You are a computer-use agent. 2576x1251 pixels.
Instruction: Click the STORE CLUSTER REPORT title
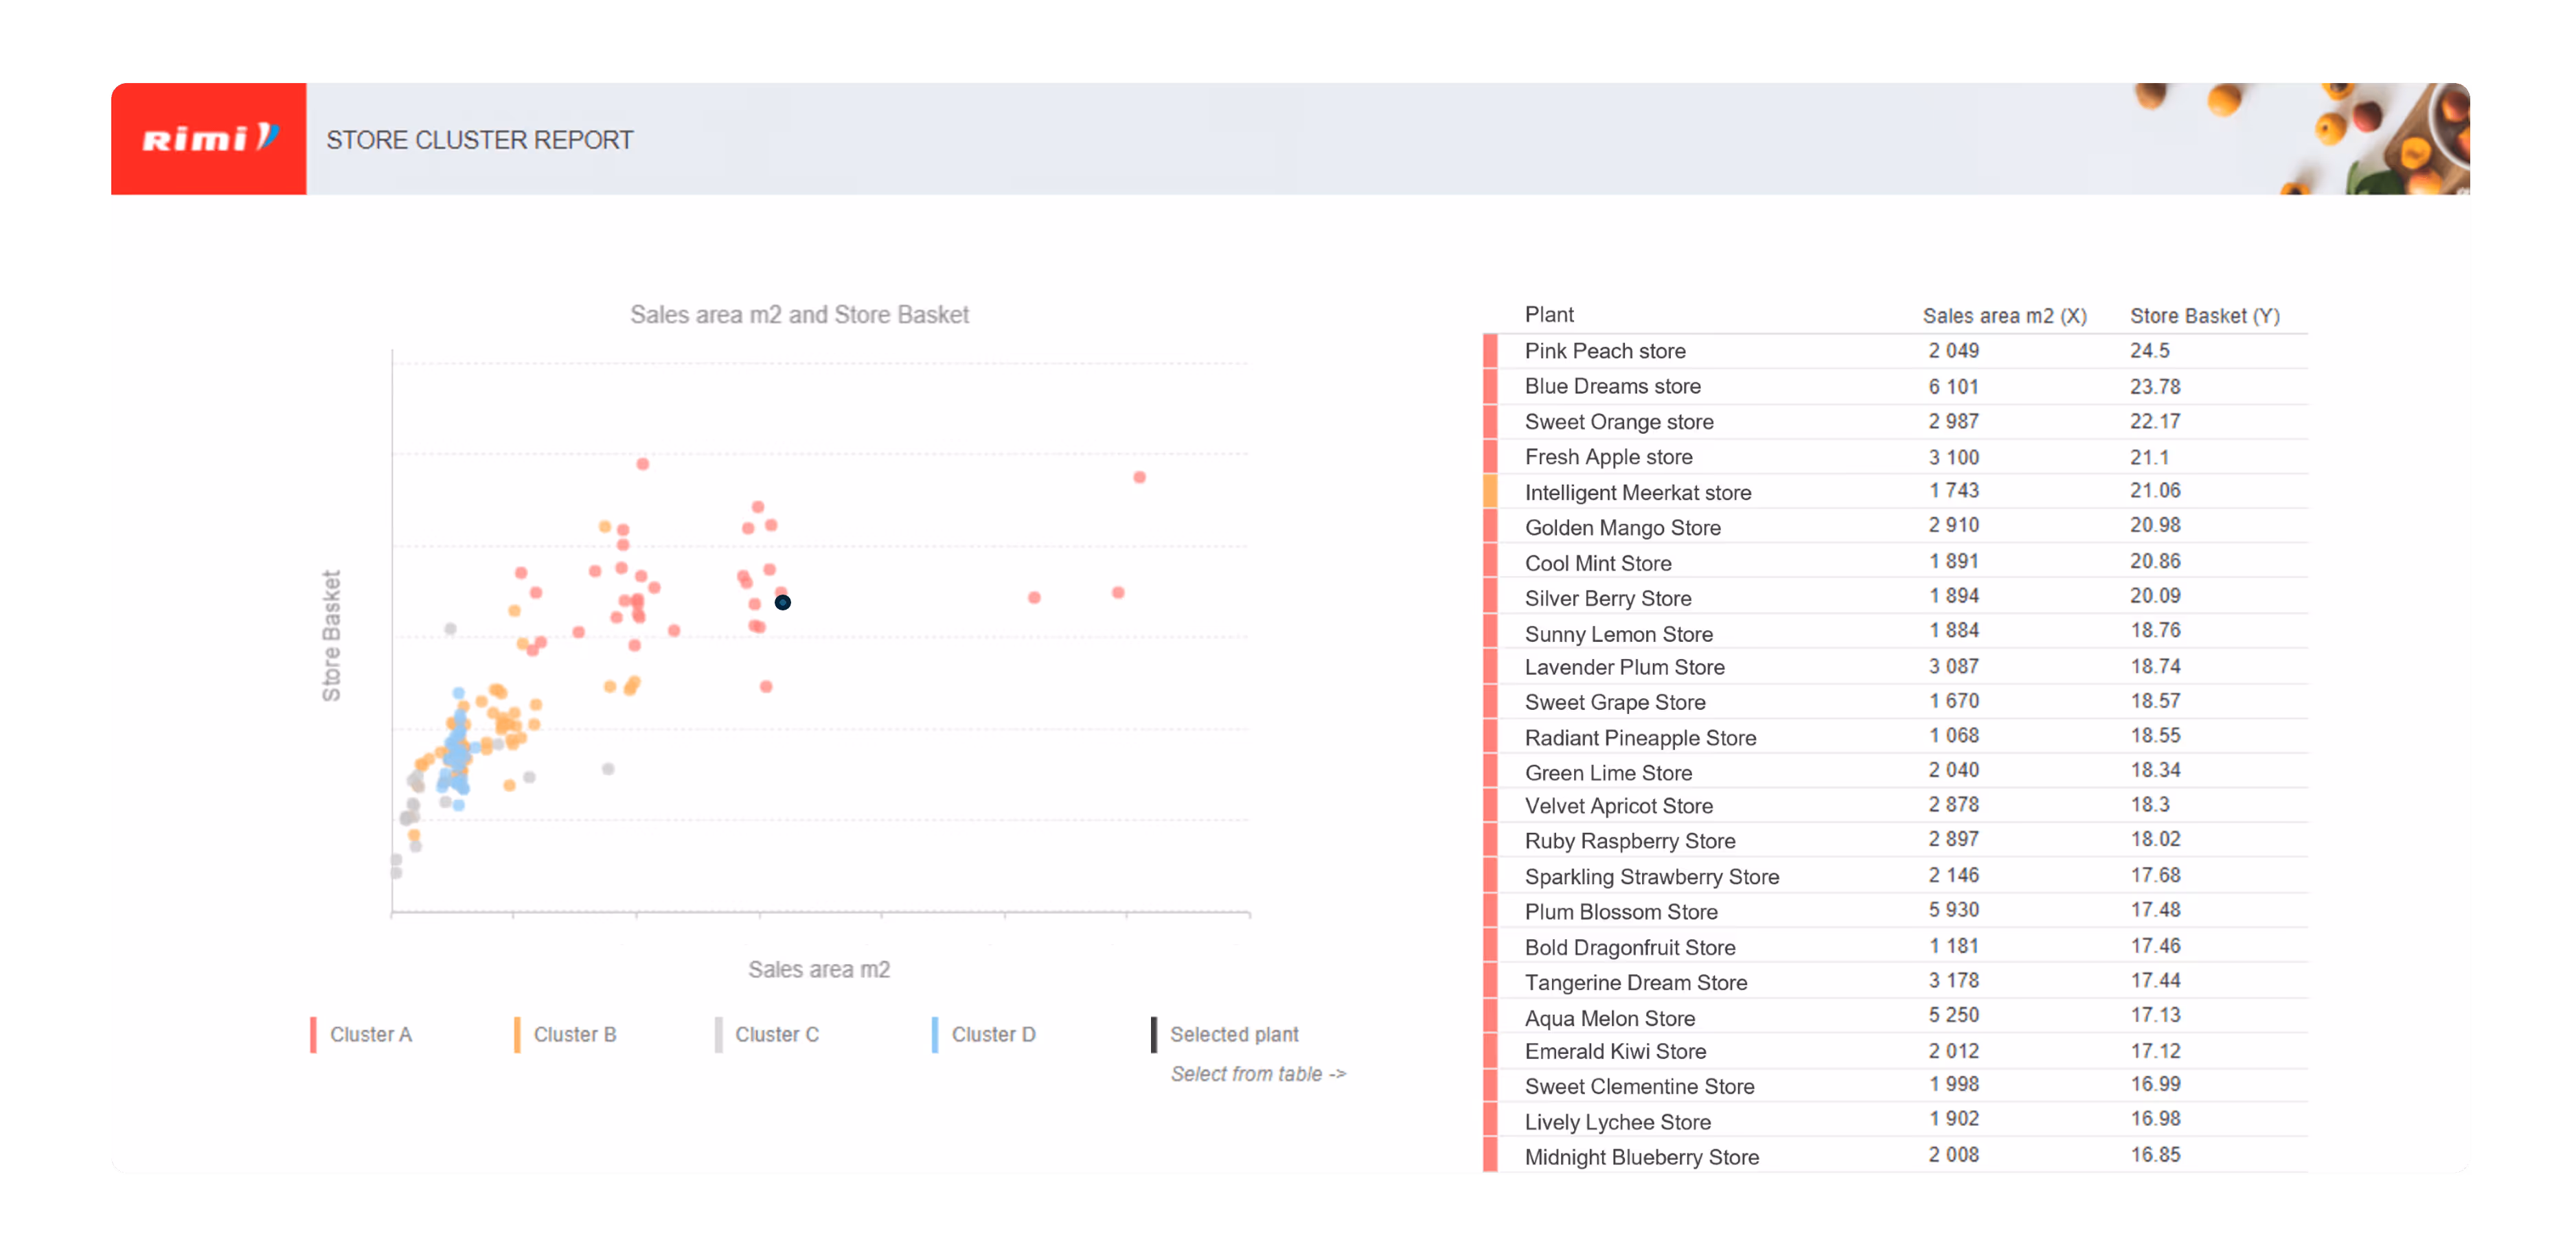pyautogui.click(x=479, y=140)
